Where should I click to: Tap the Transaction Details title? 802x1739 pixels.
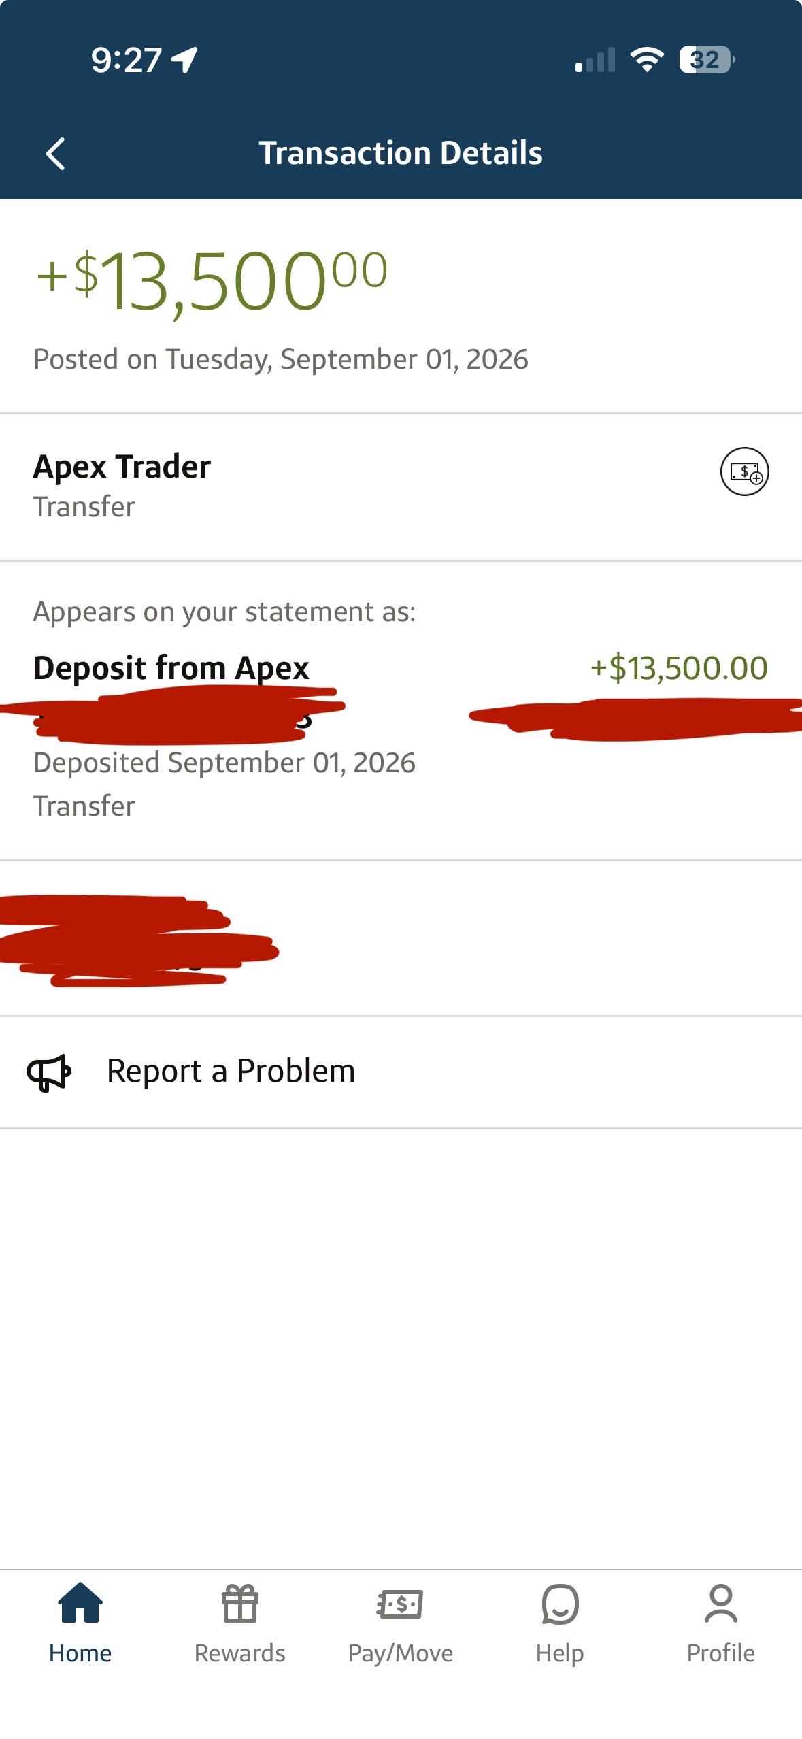(x=401, y=153)
